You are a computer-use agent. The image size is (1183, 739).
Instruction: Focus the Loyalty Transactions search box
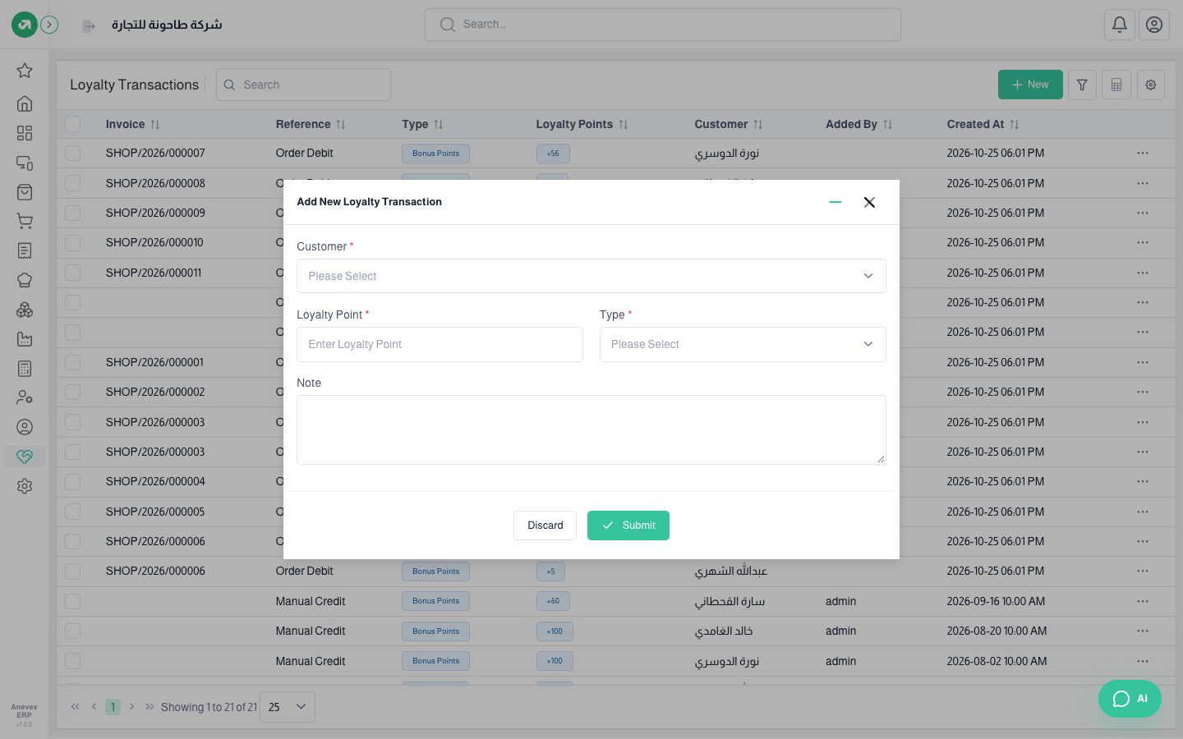click(303, 85)
